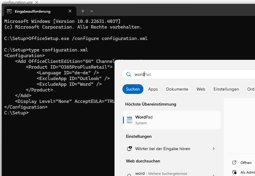
Task: Click the '<ExcludeApp ID="Word" />' line
Action: tap(69, 84)
